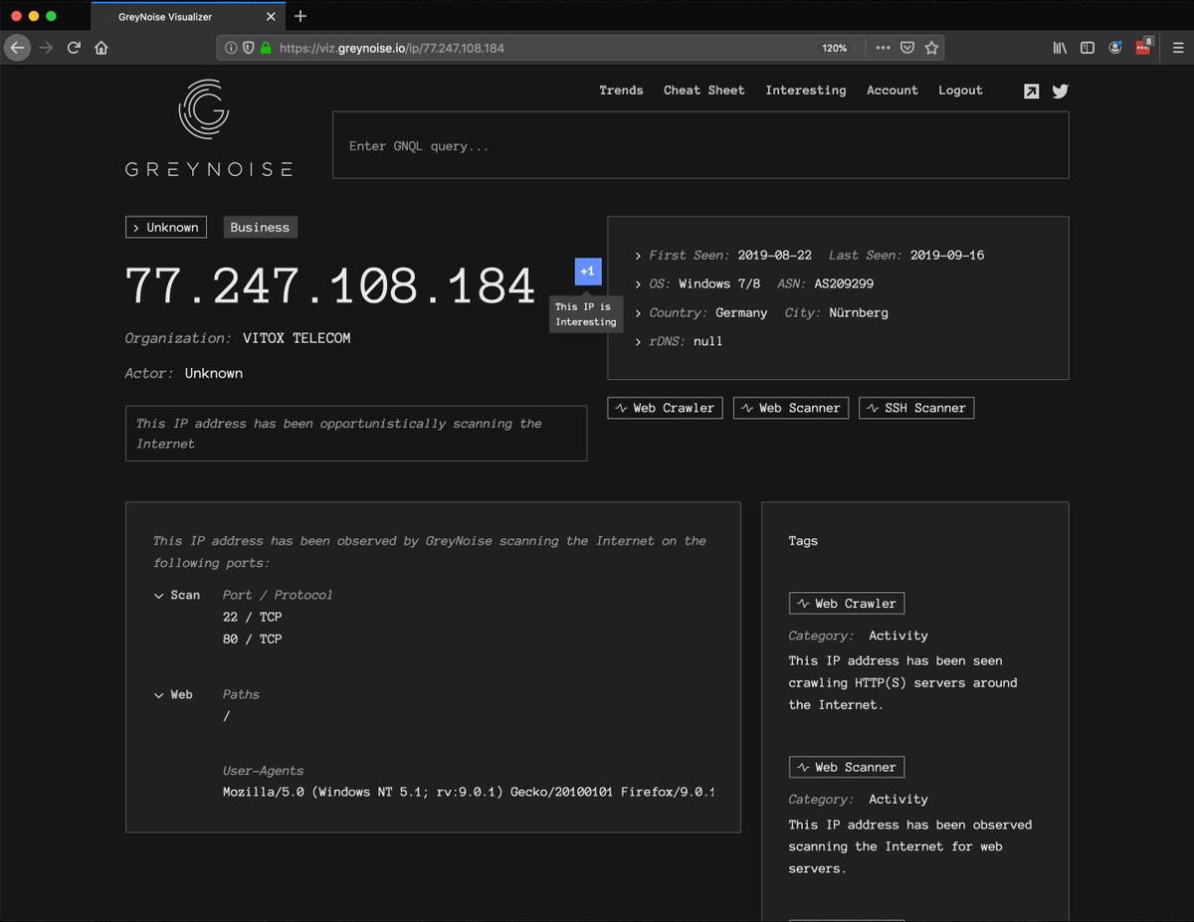
Task: Click the Business tag
Action: click(260, 227)
